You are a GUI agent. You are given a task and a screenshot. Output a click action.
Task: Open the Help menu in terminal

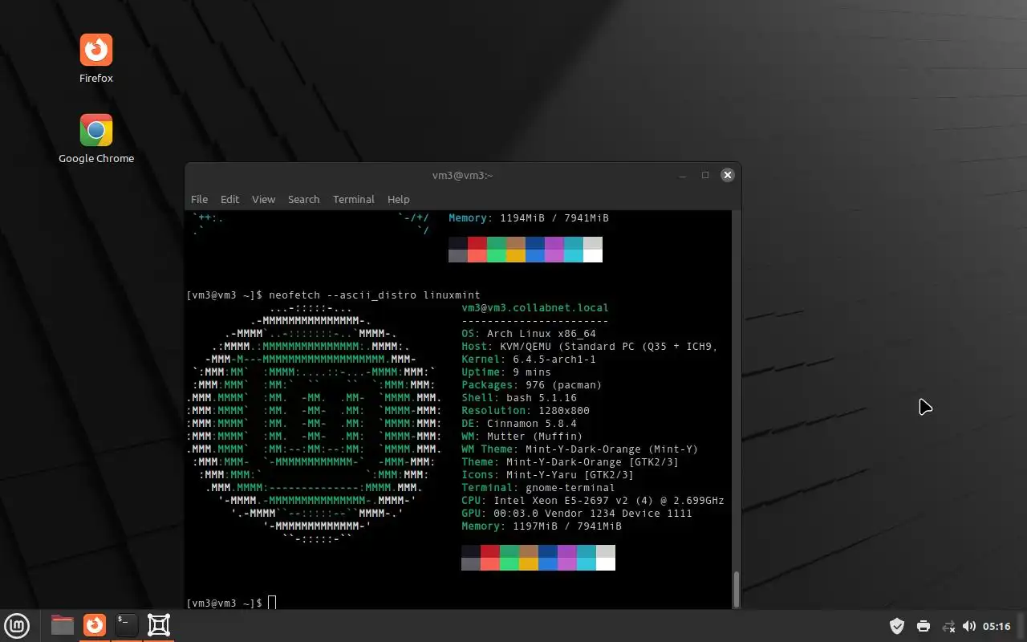399,199
